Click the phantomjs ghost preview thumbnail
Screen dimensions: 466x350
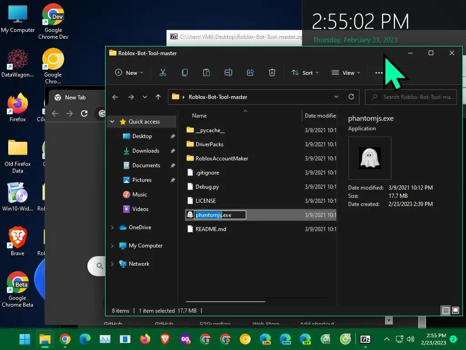(370, 158)
